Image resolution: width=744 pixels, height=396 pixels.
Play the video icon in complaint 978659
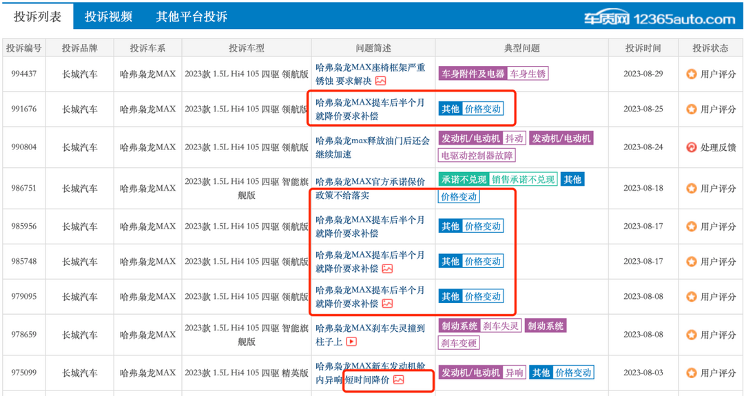tap(351, 342)
